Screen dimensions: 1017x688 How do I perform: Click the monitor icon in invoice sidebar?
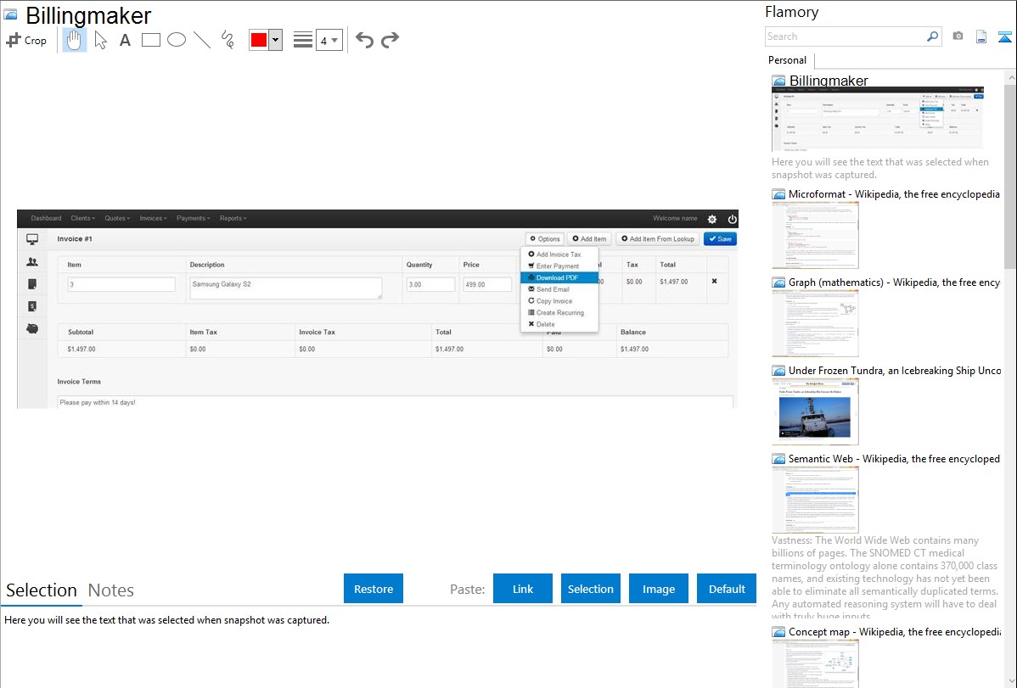(31, 239)
